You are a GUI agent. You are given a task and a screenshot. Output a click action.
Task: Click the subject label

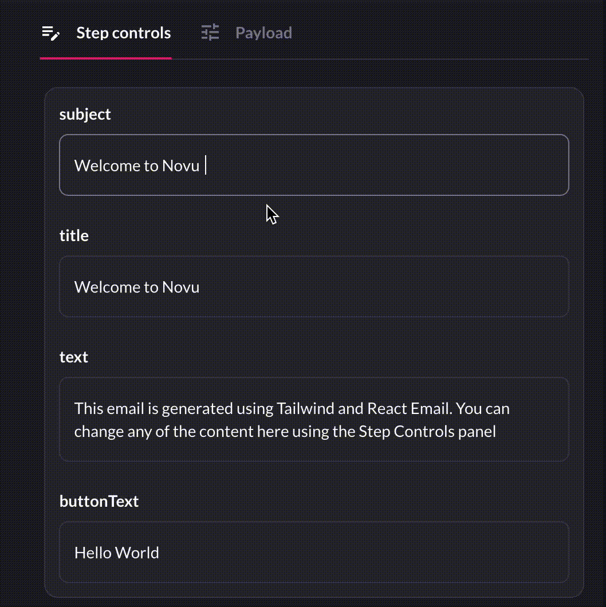pos(85,114)
